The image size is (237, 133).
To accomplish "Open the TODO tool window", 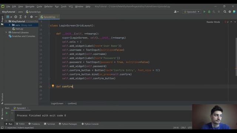I will click(x=20, y=124).
